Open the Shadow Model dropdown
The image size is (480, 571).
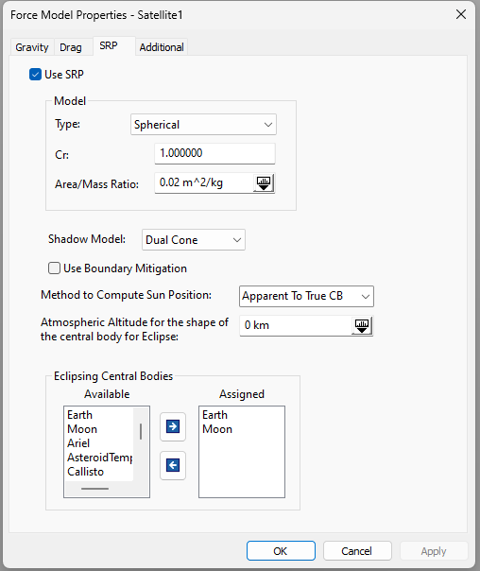[194, 239]
